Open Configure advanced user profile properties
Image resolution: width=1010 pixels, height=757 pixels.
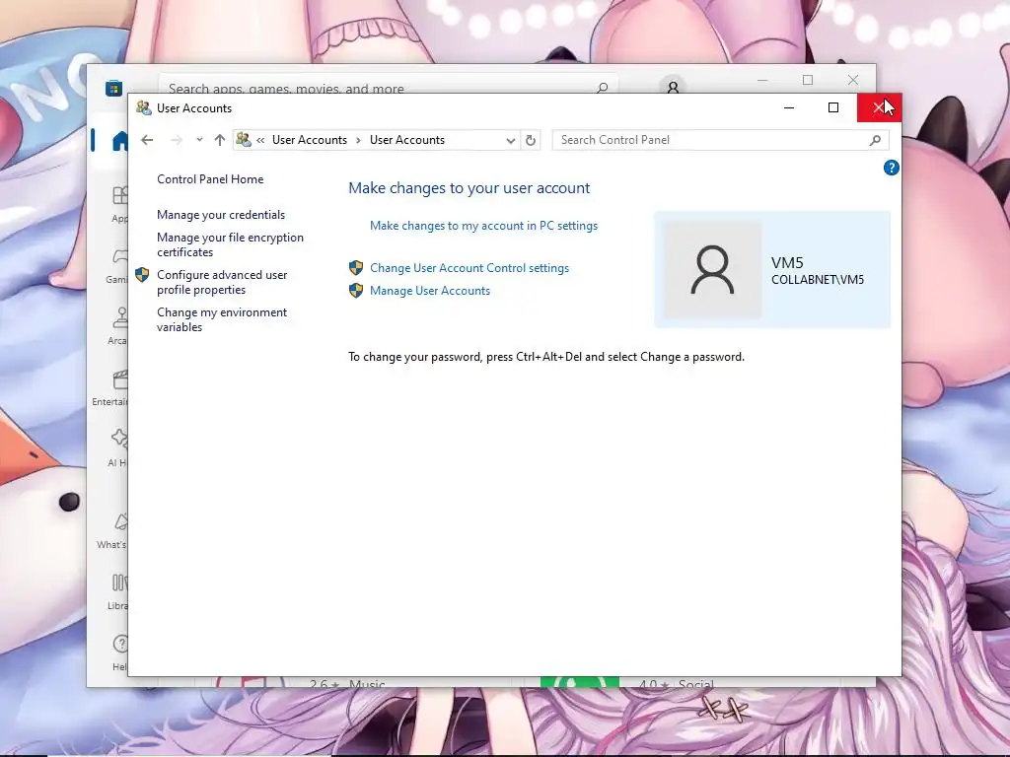222,282
